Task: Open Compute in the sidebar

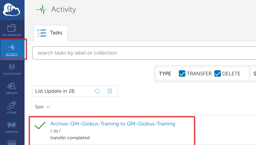Action: [x=12, y=127]
